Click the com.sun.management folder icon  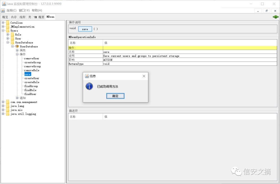point(8,102)
